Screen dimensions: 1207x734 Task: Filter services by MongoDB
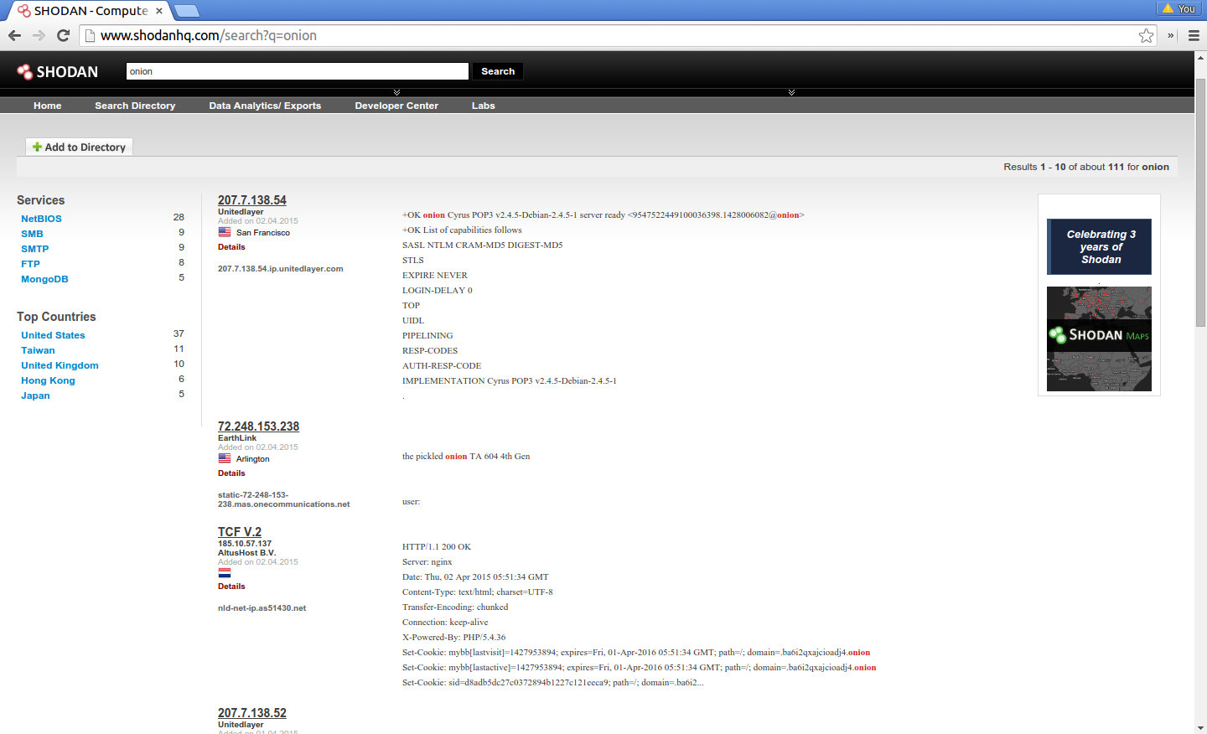pyautogui.click(x=44, y=279)
